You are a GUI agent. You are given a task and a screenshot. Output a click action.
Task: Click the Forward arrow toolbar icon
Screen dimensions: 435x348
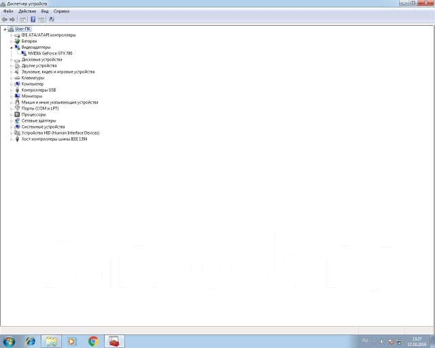tap(12, 20)
